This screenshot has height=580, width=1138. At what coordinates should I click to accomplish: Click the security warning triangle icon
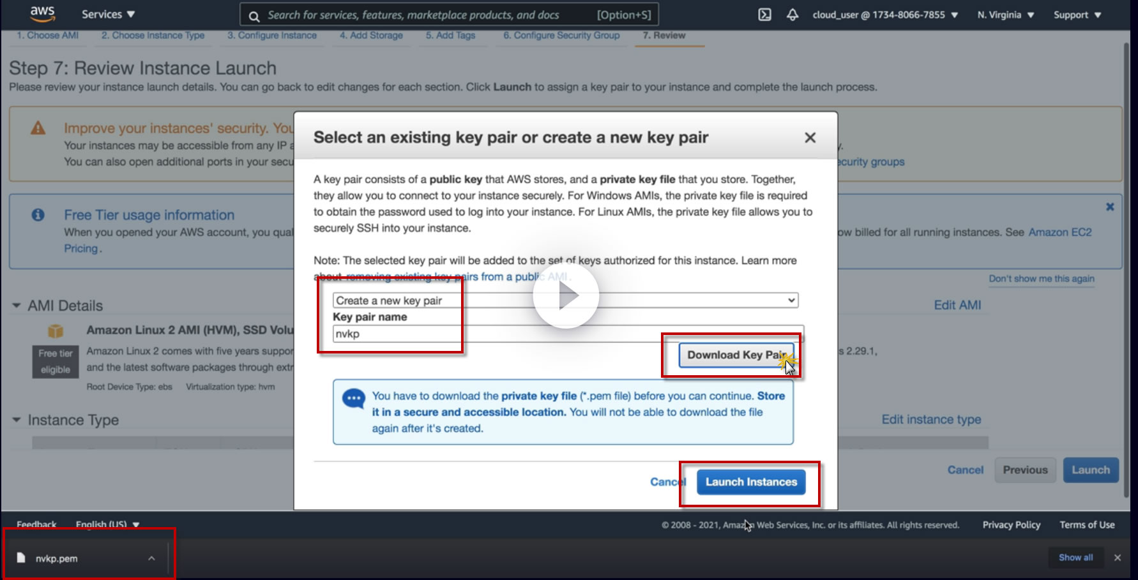point(38,128)
